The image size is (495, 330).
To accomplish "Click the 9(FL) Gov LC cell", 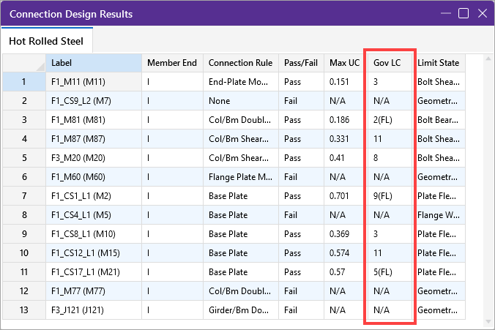I will coord(390,196).
